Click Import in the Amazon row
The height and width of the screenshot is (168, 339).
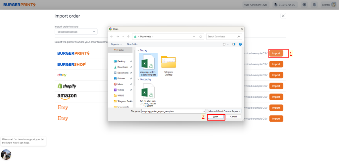click(x=276, y=97)
